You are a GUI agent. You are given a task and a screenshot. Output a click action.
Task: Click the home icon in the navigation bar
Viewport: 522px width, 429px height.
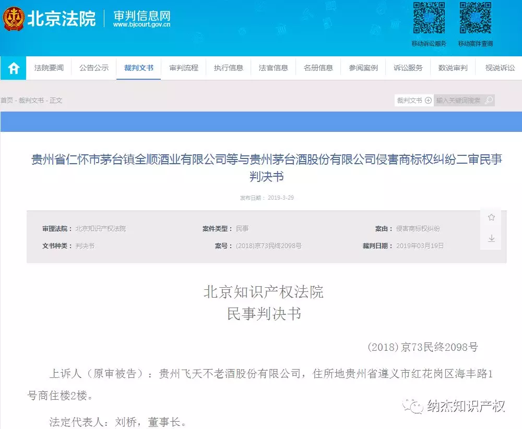pos(13,68)
